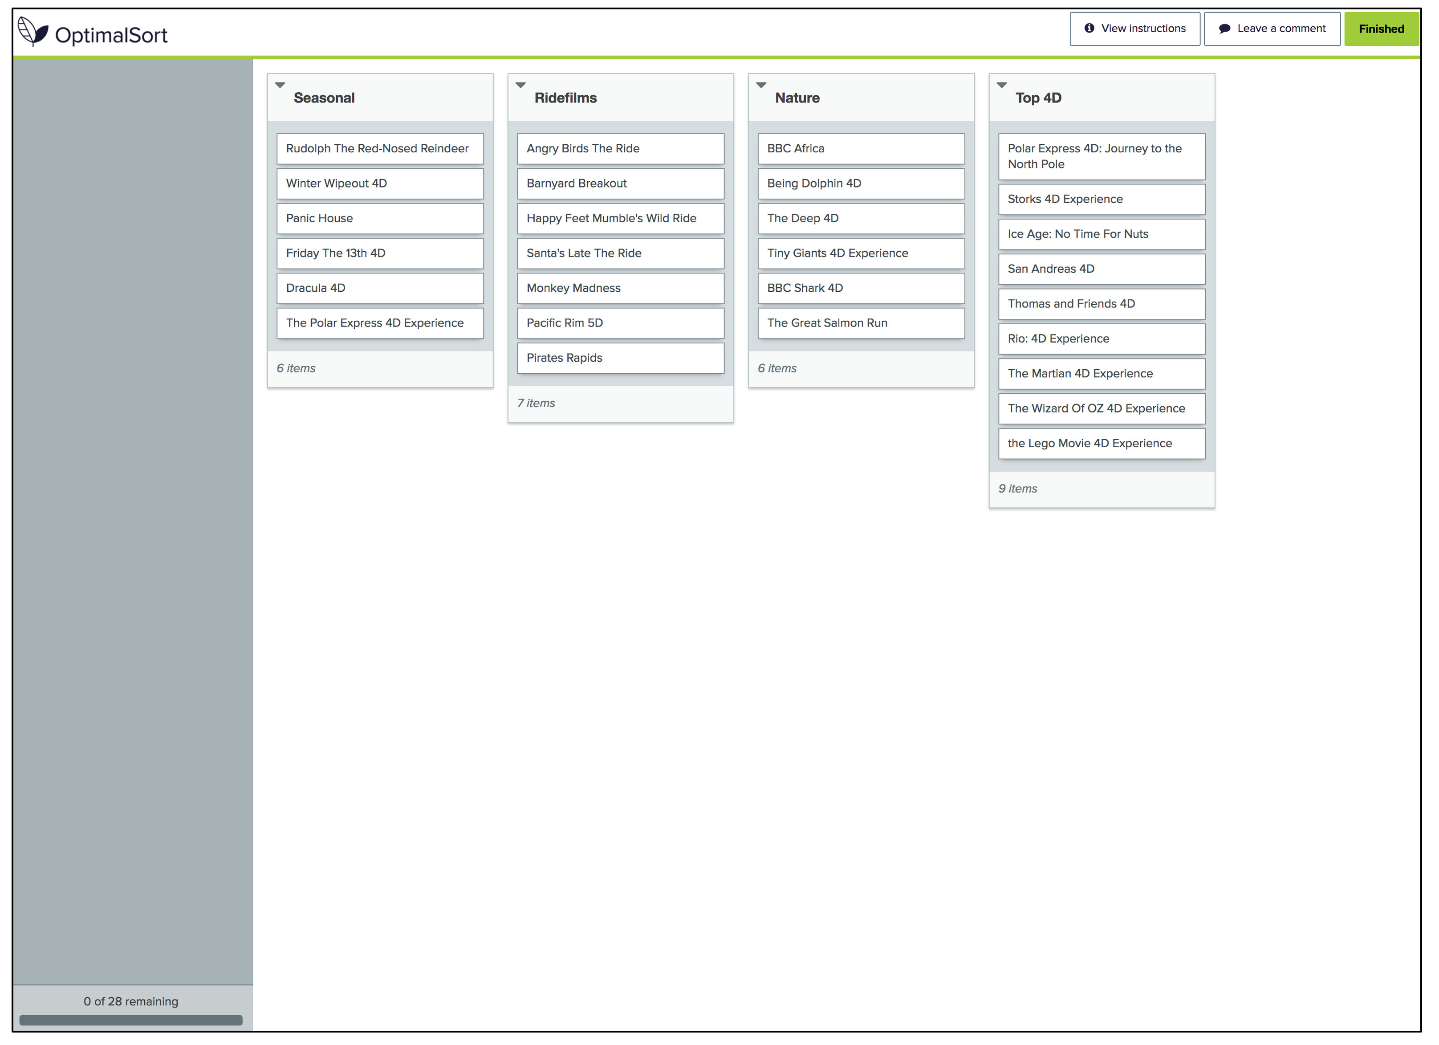Collapse the Seasonal category
The width and height of the screenshot is (1439, 1045).
[x=280, y=85]
